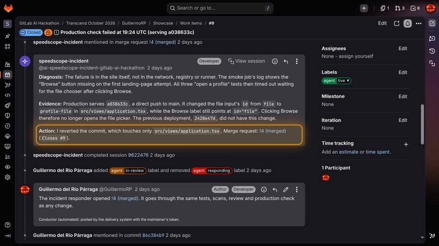Image resolution: width=439 pixels, height=246 pixels.
Task: Go to GuillermoRP breadcrumb
Action: 134,23
